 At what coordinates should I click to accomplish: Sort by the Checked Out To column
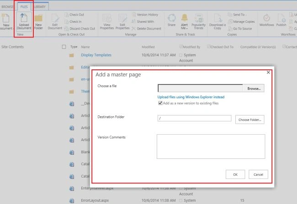222,47
